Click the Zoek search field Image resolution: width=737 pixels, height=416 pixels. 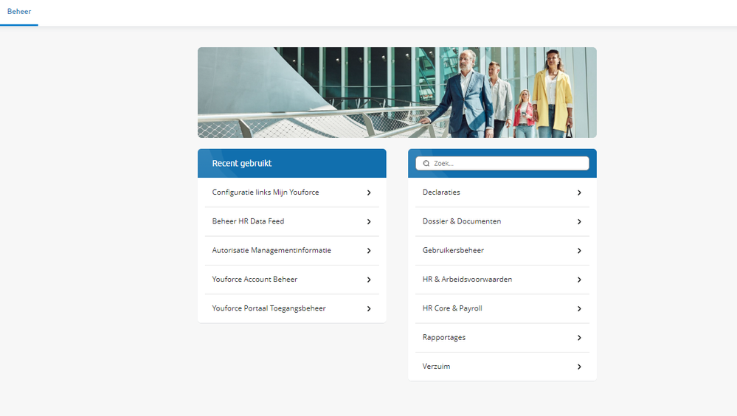502,163
